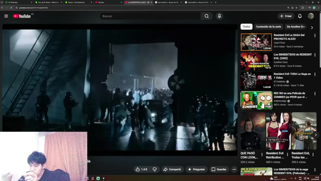Open the 1:43:50 TODA La Saga thumbnail
The height and width of the screenshot is (181, 321).
pyautogui.click(x=256, y=81)
